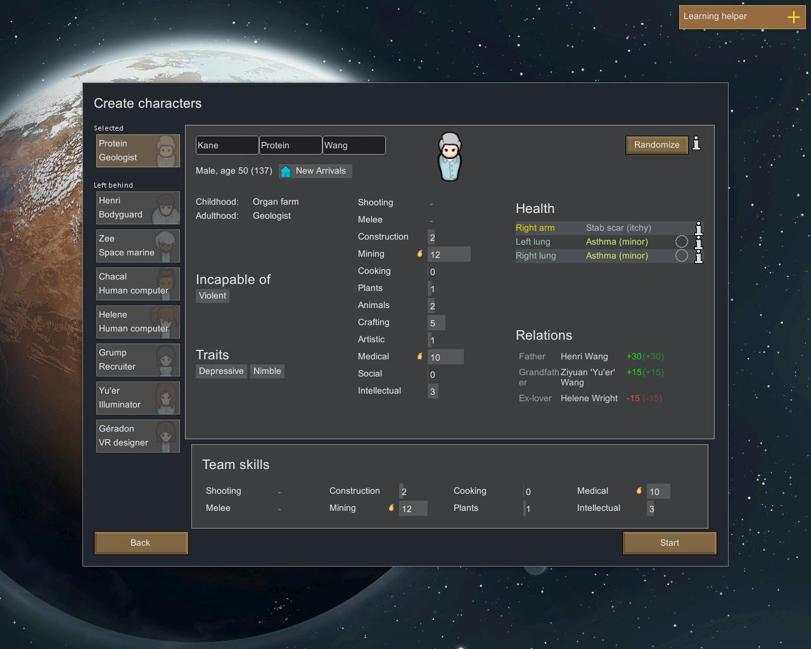Click the Father Henri Wang relation
The width and height of the screenshot is (811, 649).
(x=592, y=356)
